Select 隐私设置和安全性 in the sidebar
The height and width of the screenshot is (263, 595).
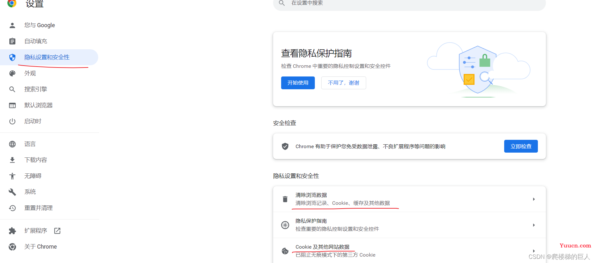(x=49, y=57)
